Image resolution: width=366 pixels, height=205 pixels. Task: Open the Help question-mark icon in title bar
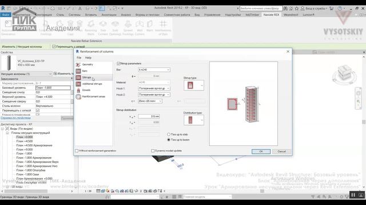(x=340, y=9)
